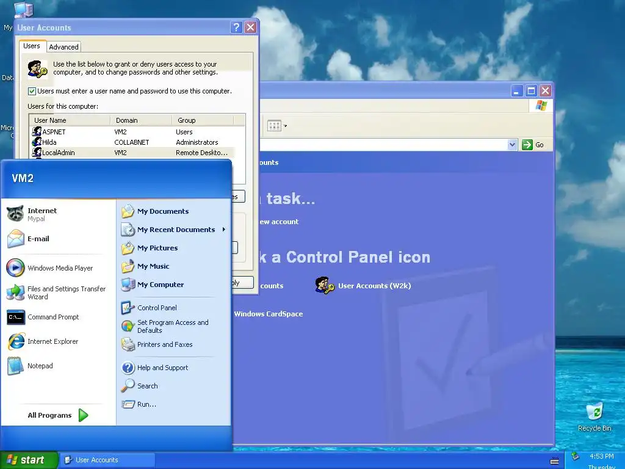
Task: Expand All Programs menu
Action: tap(58, 415)
